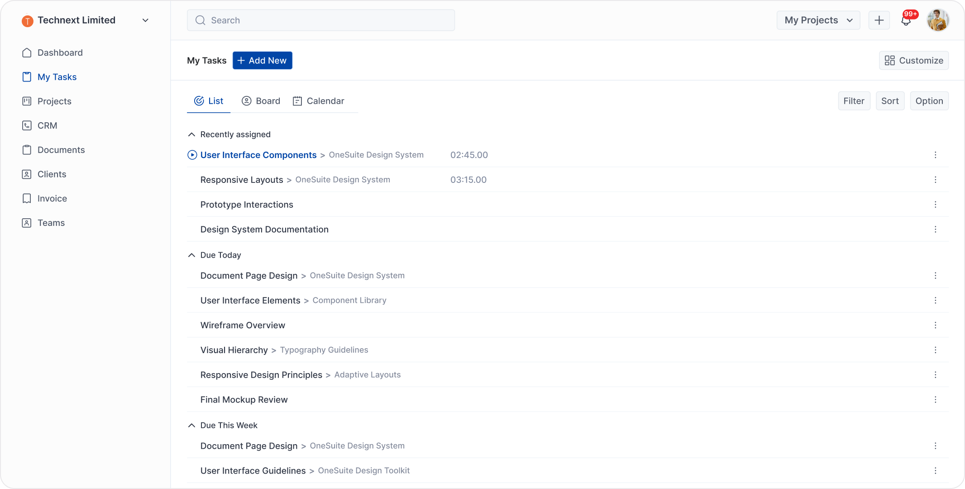Image resolution: width=965 pixels, height=489 pixels.
Task: Collapse the Recently assigned section
Action: (191, 134)
